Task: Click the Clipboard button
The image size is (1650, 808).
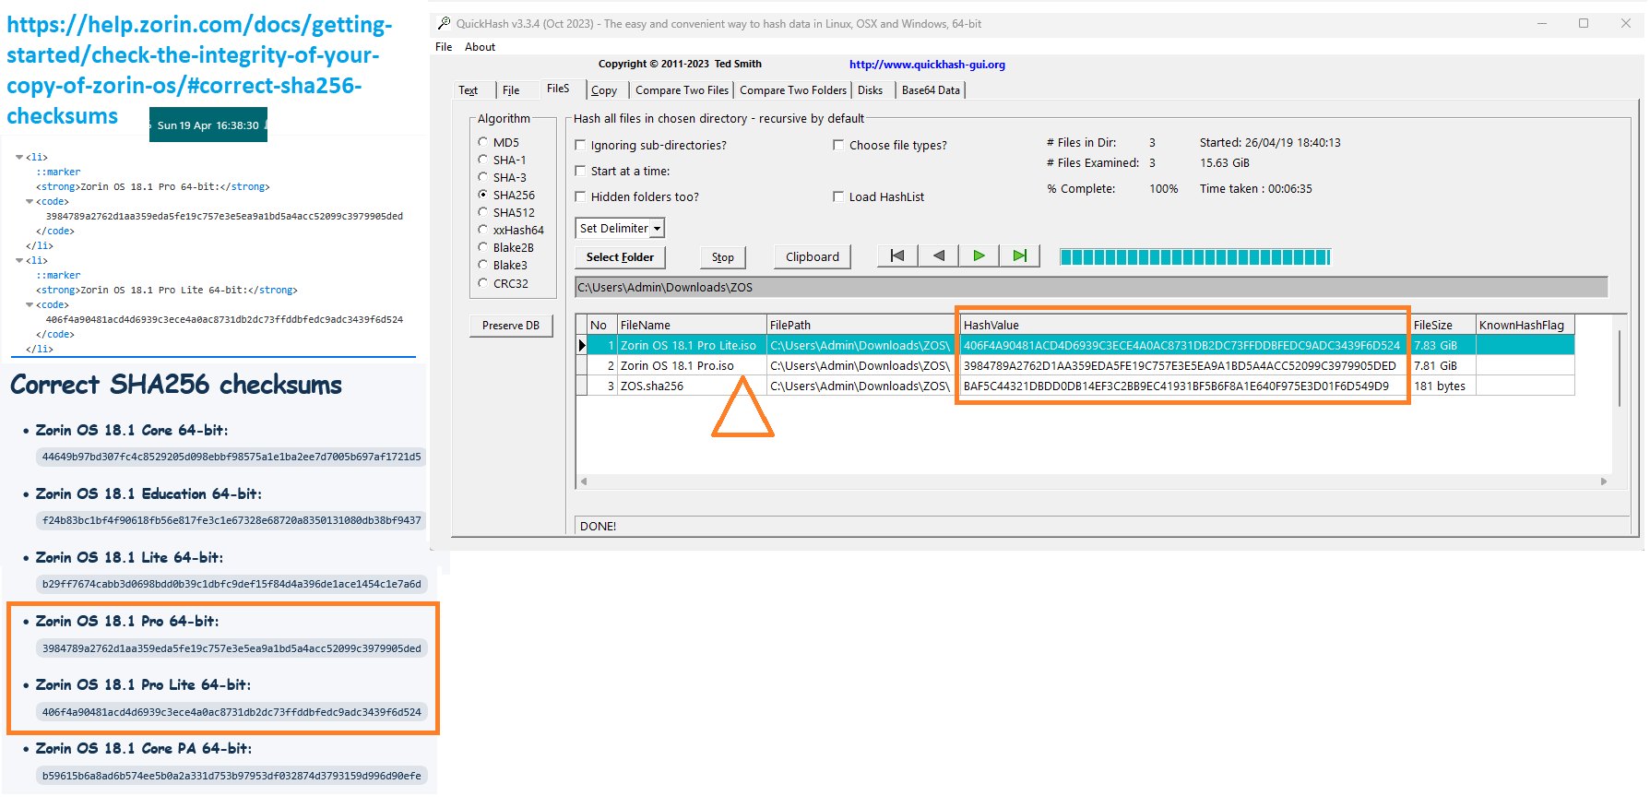Action: point(813,257)
